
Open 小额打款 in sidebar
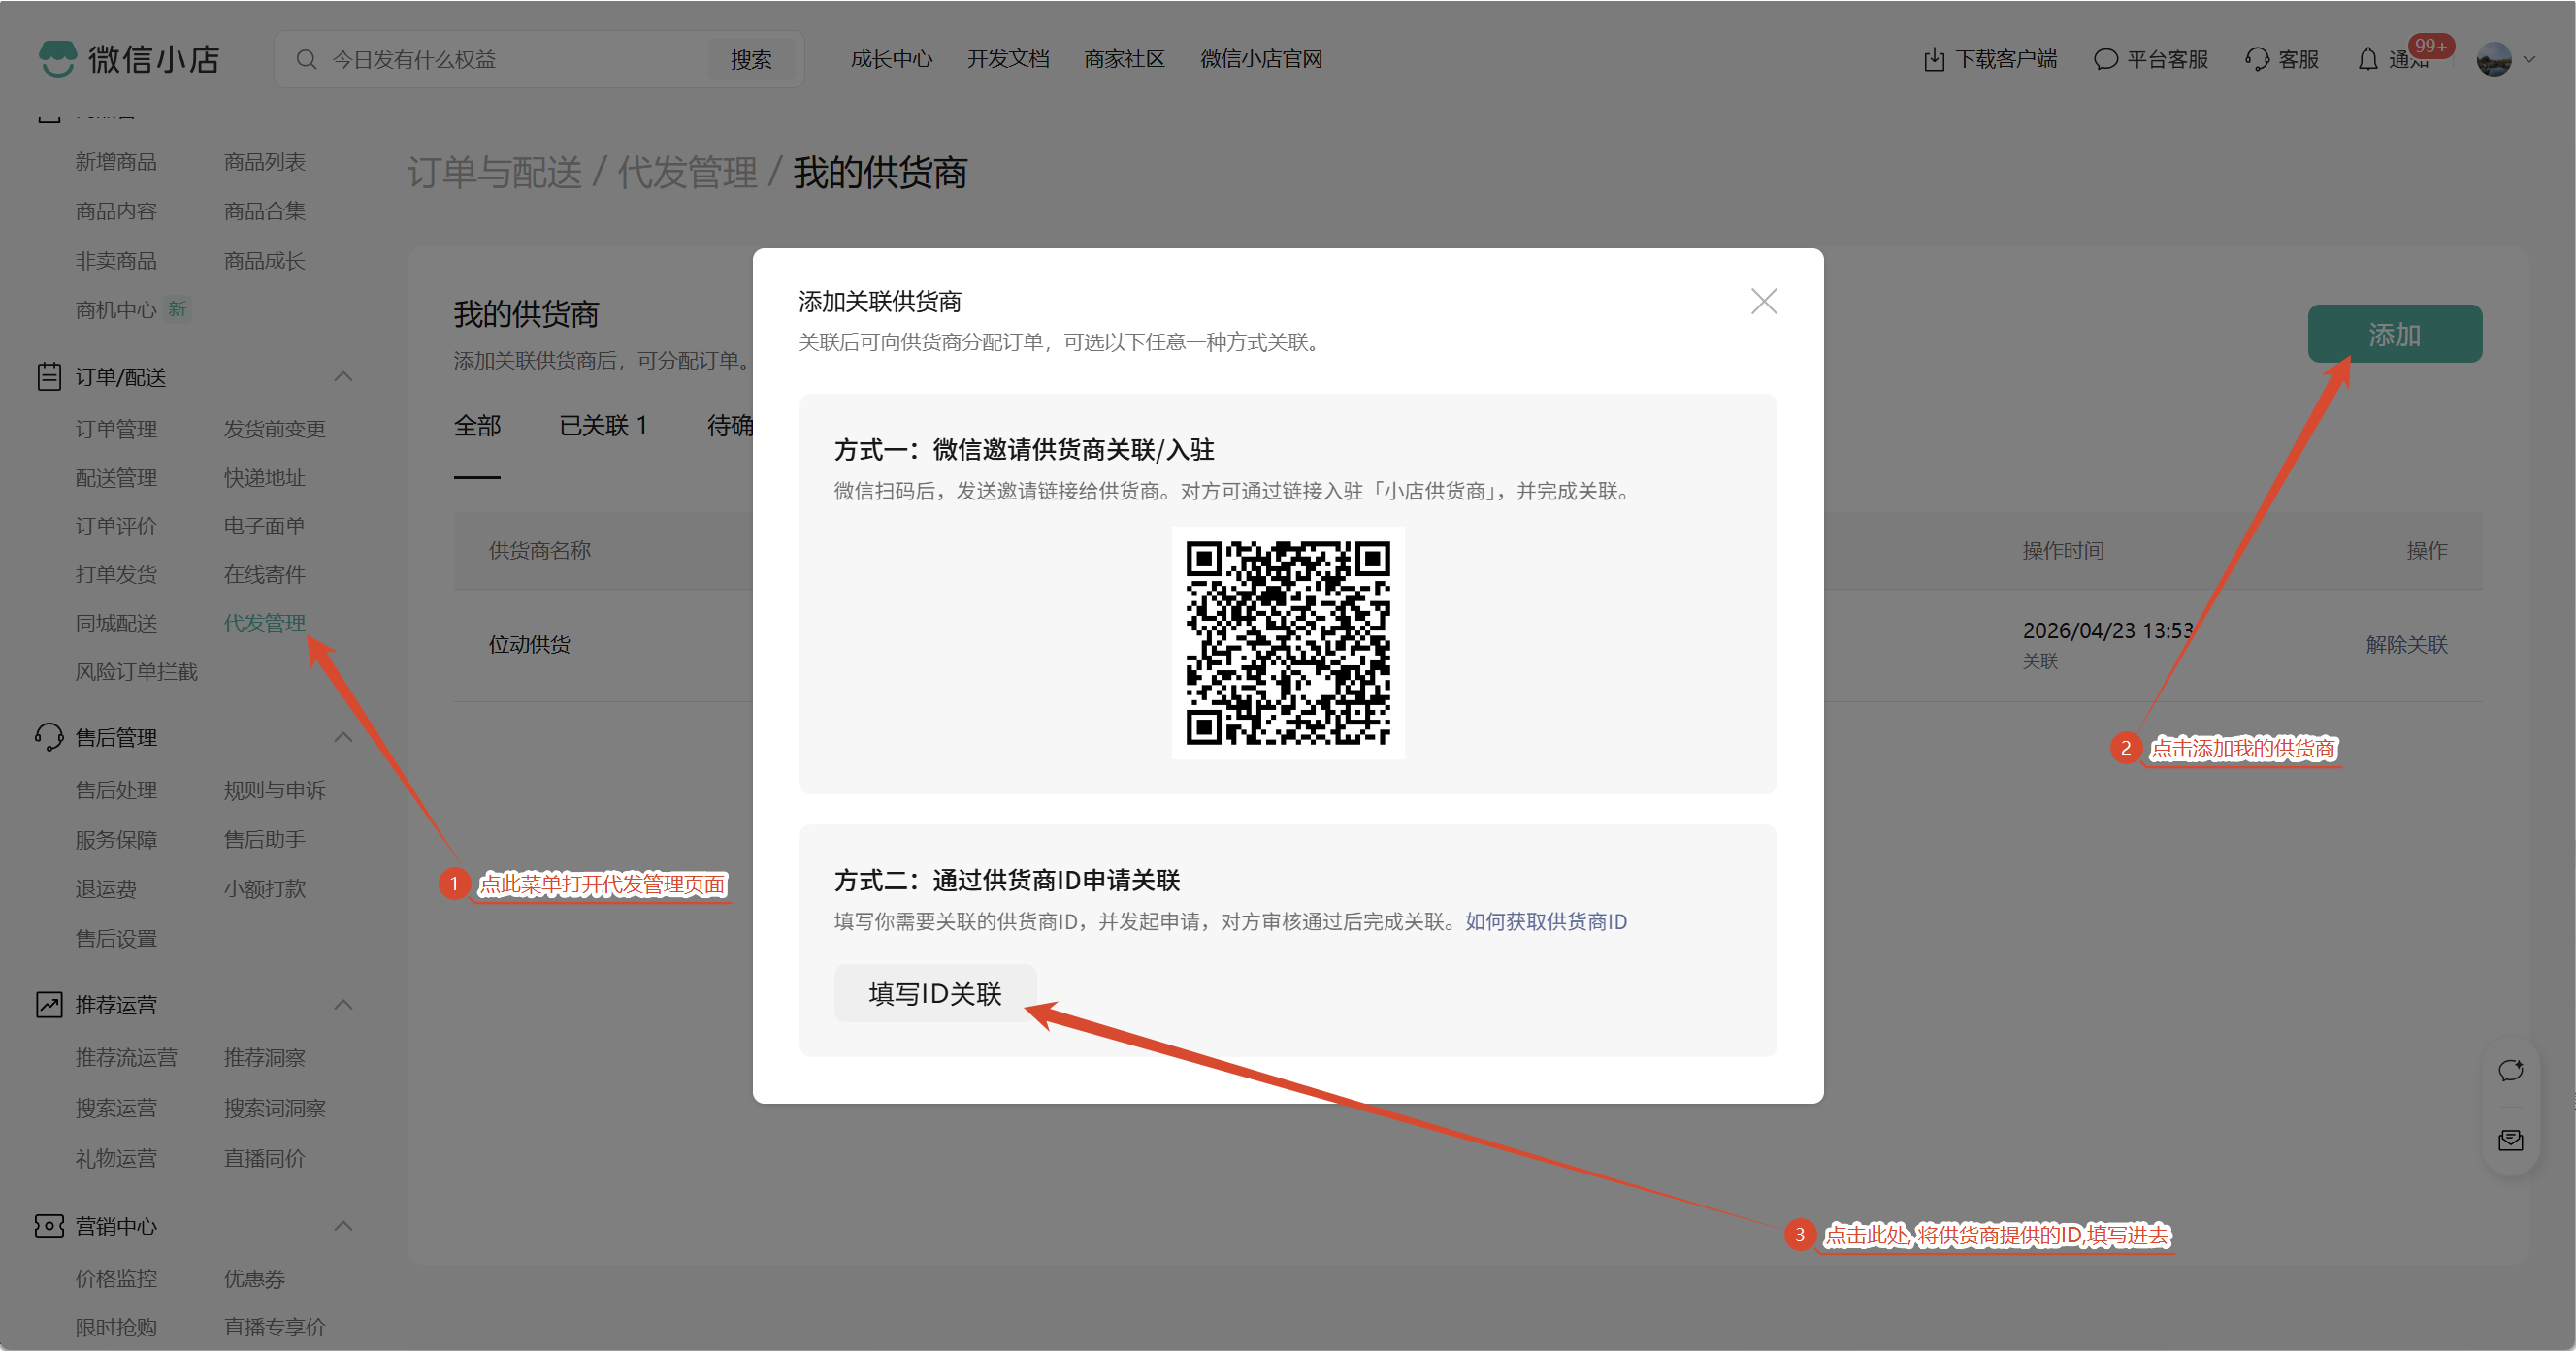(264, 888)
